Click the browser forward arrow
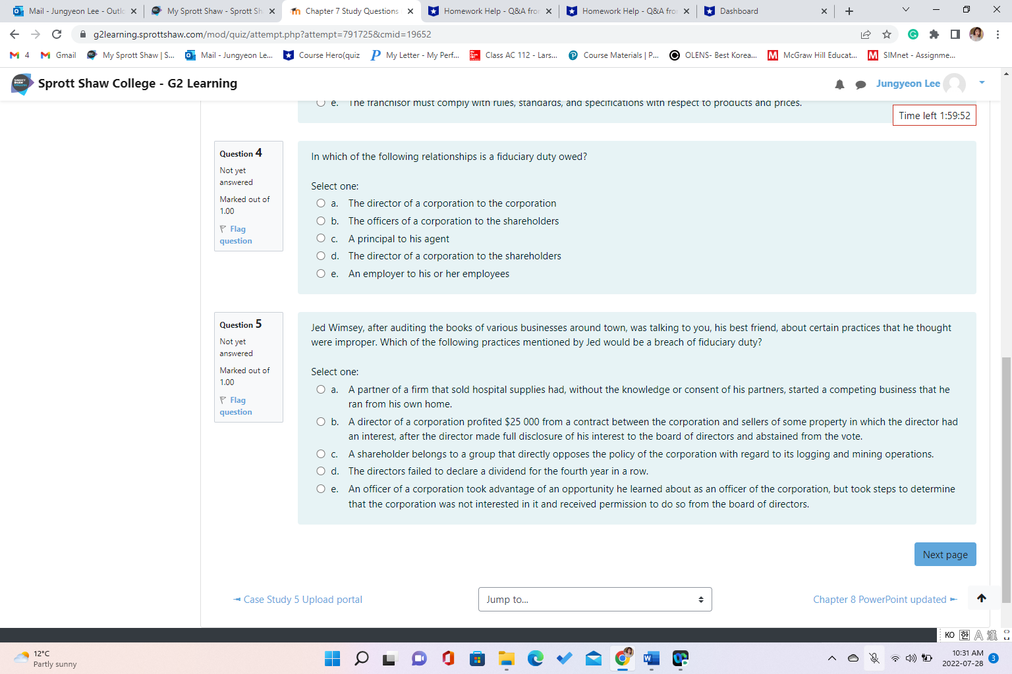The height and width of the screenshot is (674, 1012). (36, 34)
